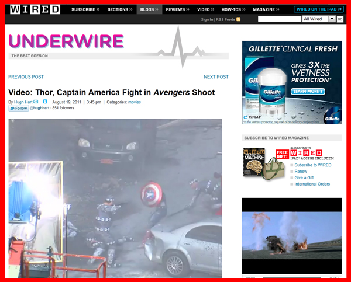Open the VIDEO menu
The height and width of the screenshot is (282, 351).
[x=205, y=9]
